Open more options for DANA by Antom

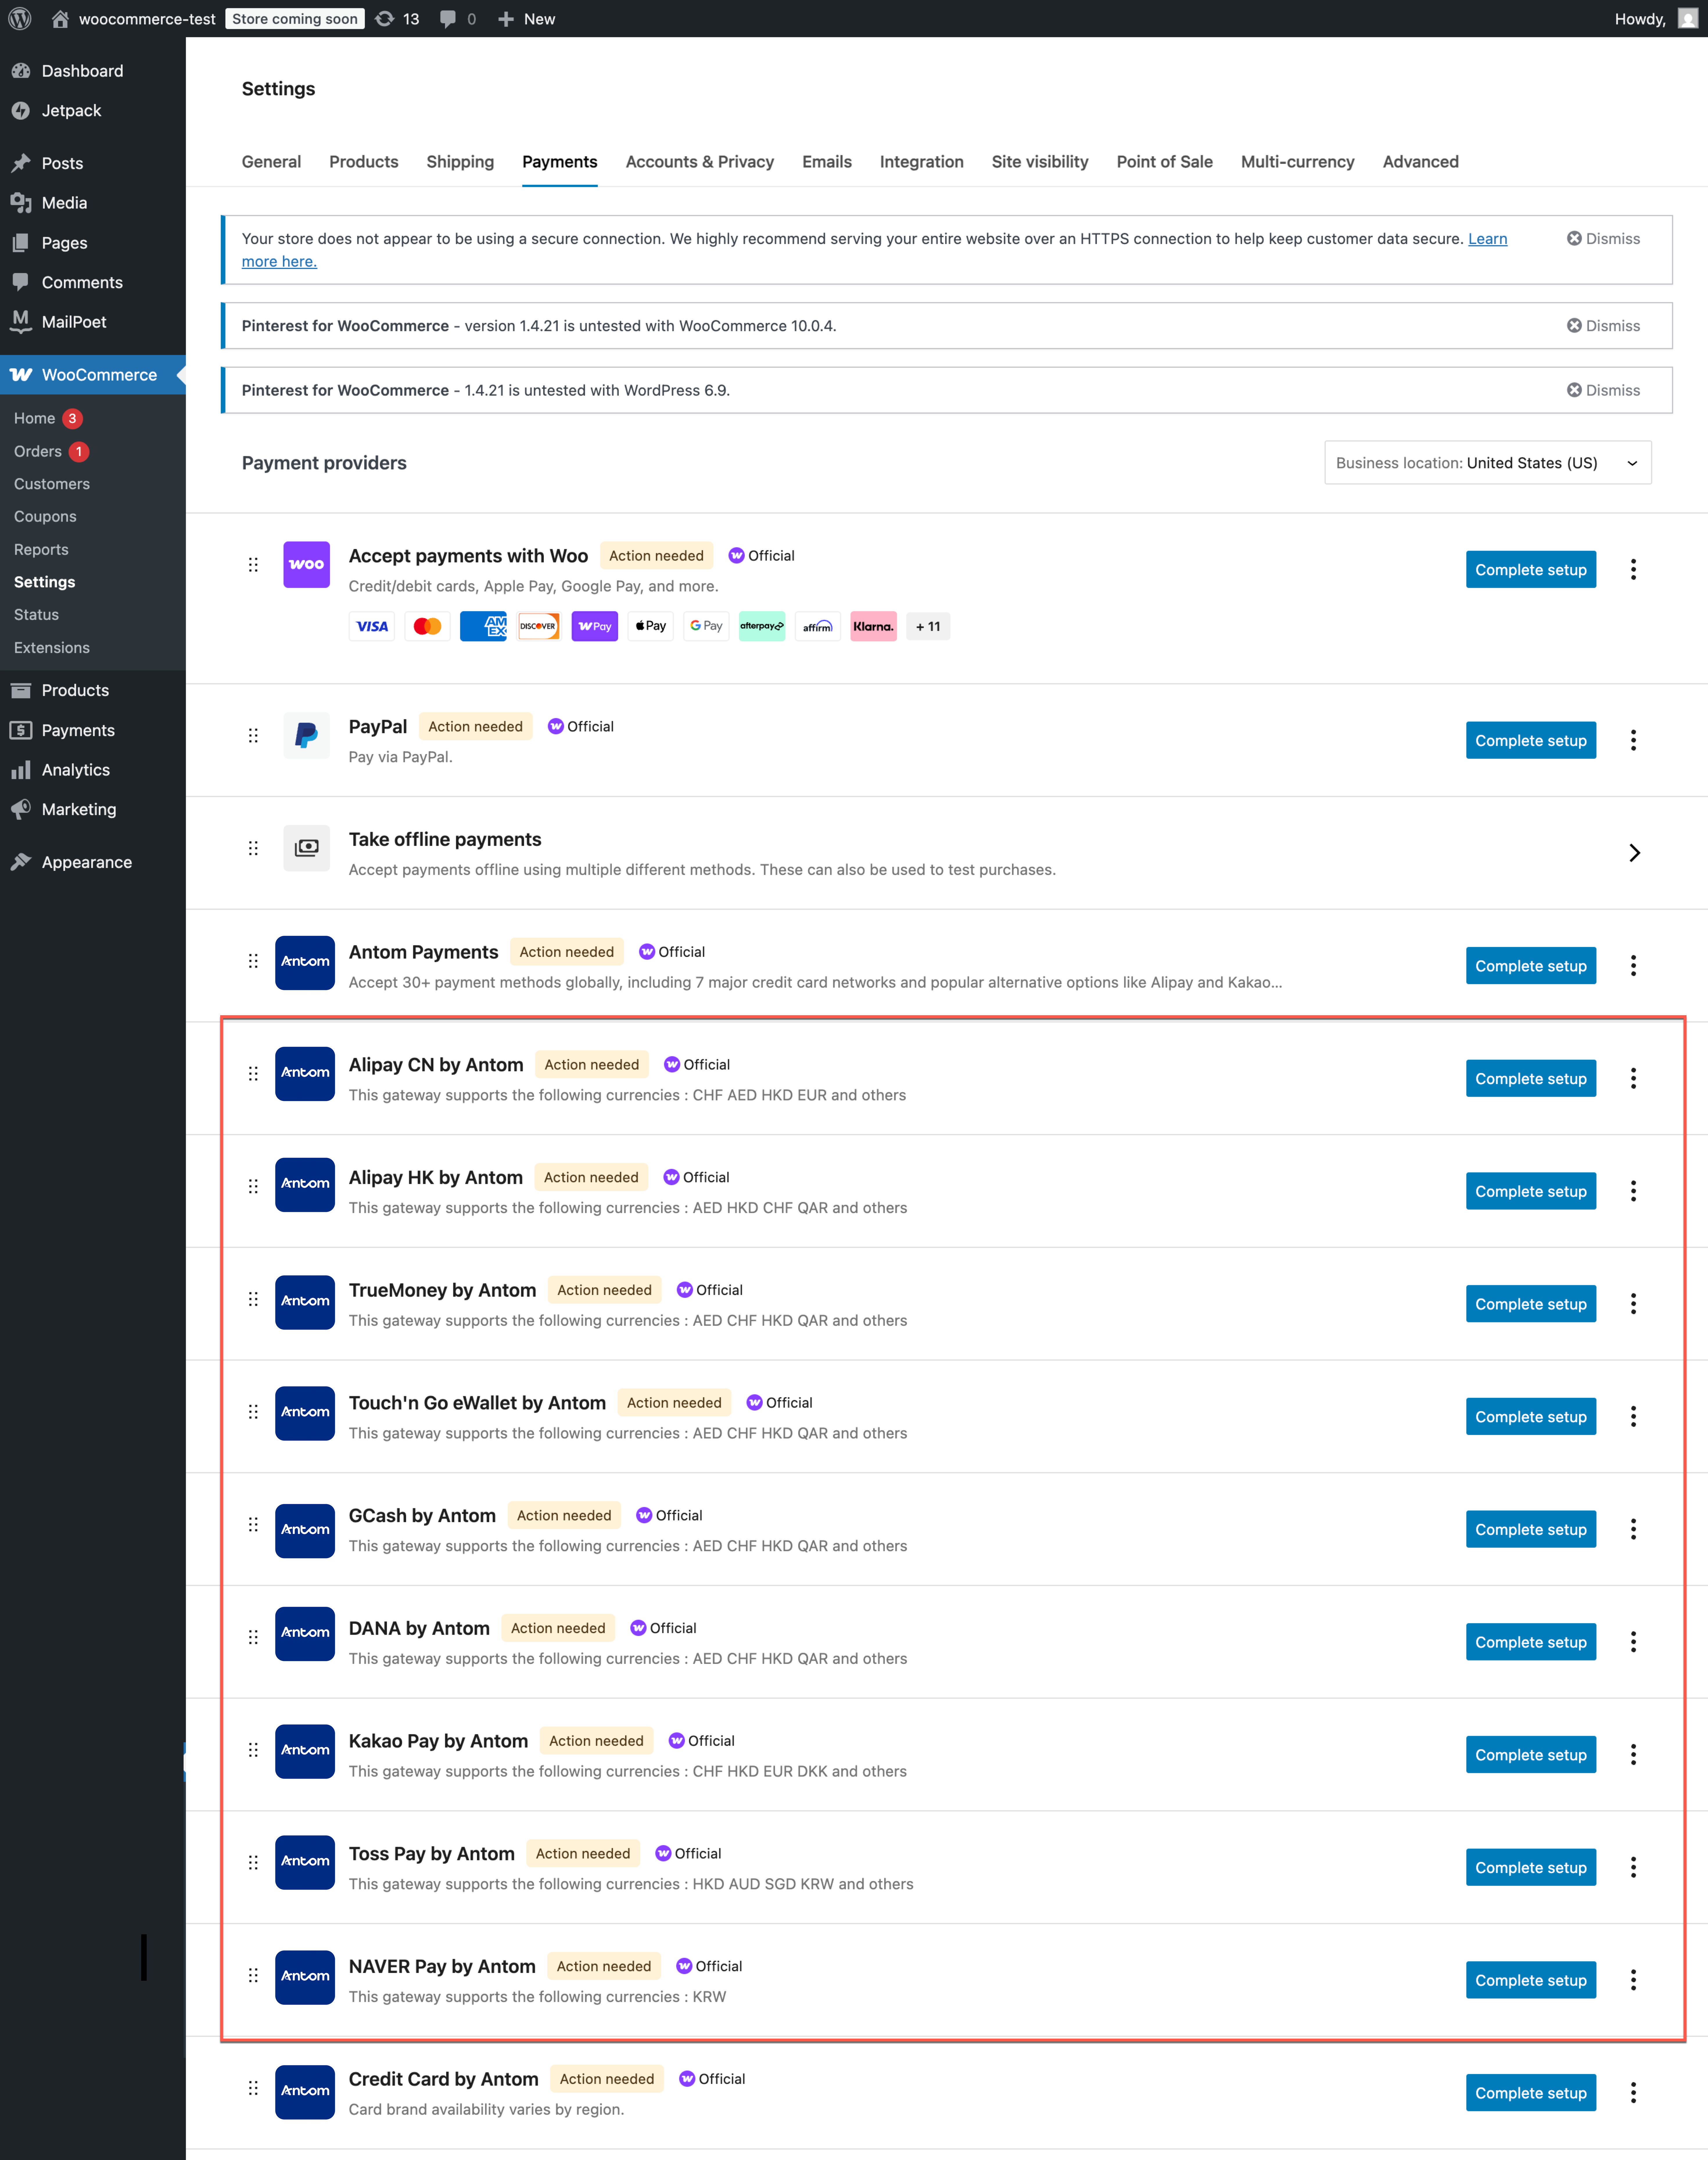[1633, 1642]
